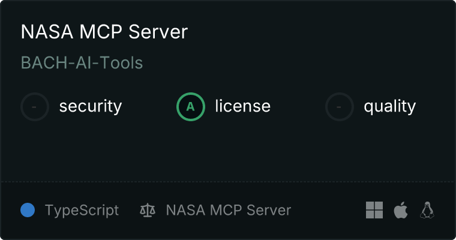The height and width of the screenshot is (240, 456).
Task: Visit the BACH-AI-Tools author page
Action: (x=82, y=62)
